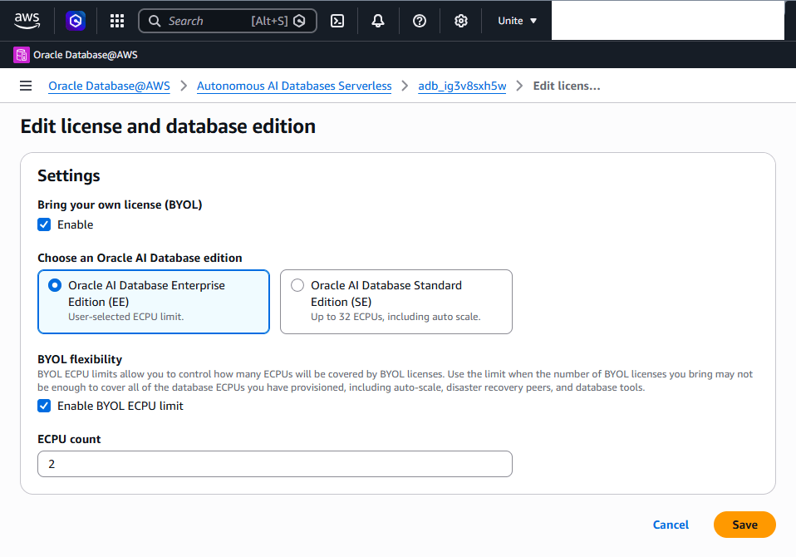Click 'Choose an Oracle AI Database edition' label
Image resolution: width=796 pixels, height=557 pixels.
coord(140,258)
